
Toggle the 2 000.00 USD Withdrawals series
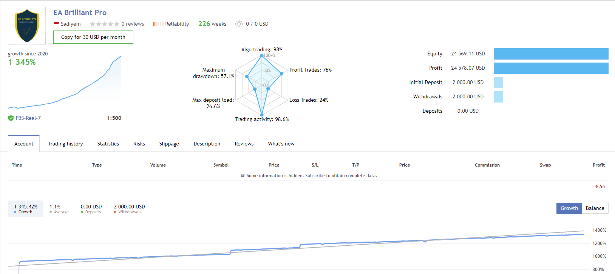click(x=129, y=209)
